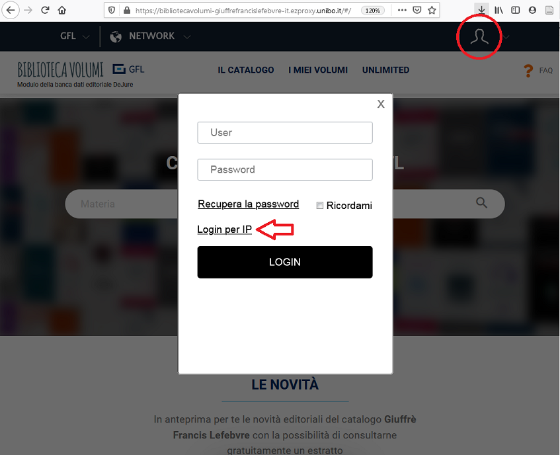This screenshot has height=455, width=560.
Task: Click the Login per IP link
Action: [x=224, y=229]
